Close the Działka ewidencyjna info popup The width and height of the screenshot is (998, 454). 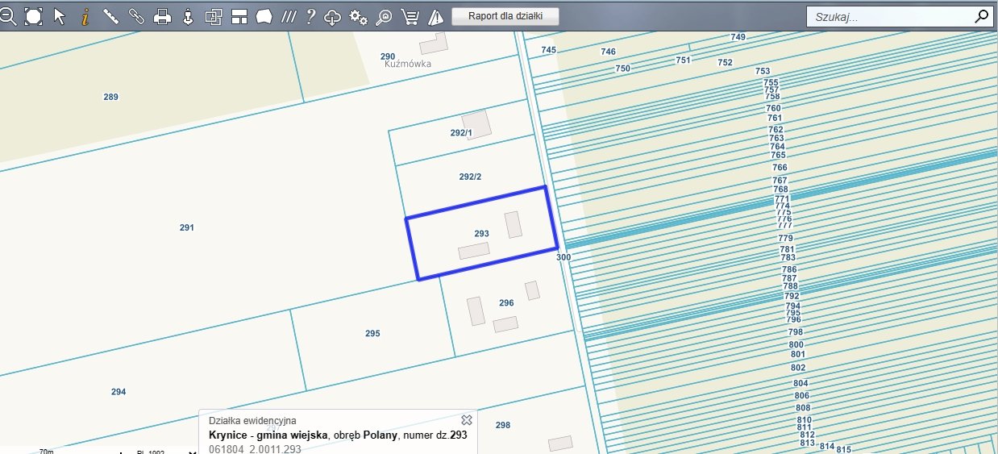click(466, 420)
